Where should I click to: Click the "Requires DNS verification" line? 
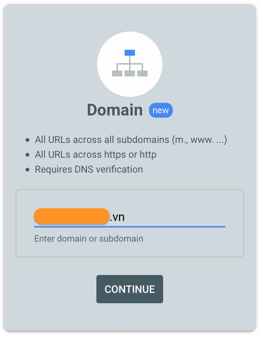coord(89,169)
